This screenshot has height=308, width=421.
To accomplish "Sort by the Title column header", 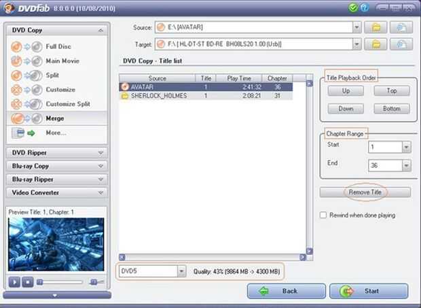I will pos(206,78).
